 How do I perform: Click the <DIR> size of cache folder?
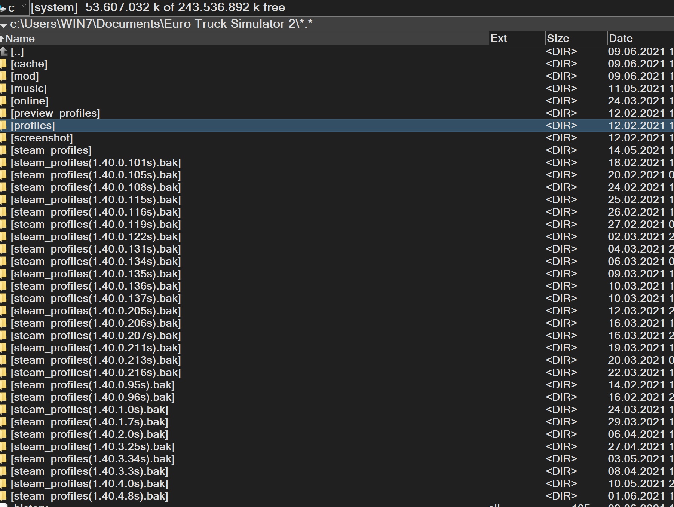pyautogui.click(x=561, y=64)
